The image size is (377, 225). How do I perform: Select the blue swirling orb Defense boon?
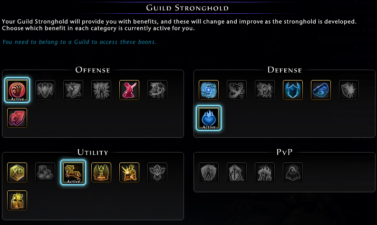click(x=208, y=90)
